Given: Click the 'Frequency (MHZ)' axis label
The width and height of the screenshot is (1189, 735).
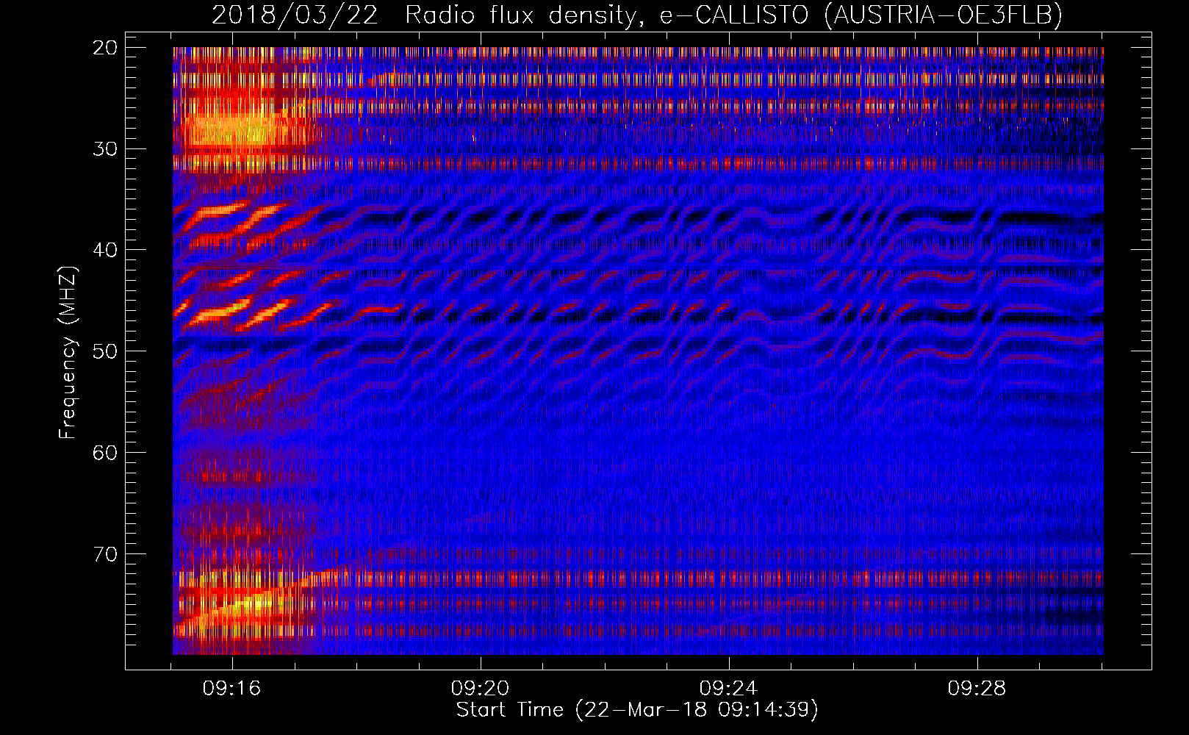Looking at the screenshot, I should [68, 353].
